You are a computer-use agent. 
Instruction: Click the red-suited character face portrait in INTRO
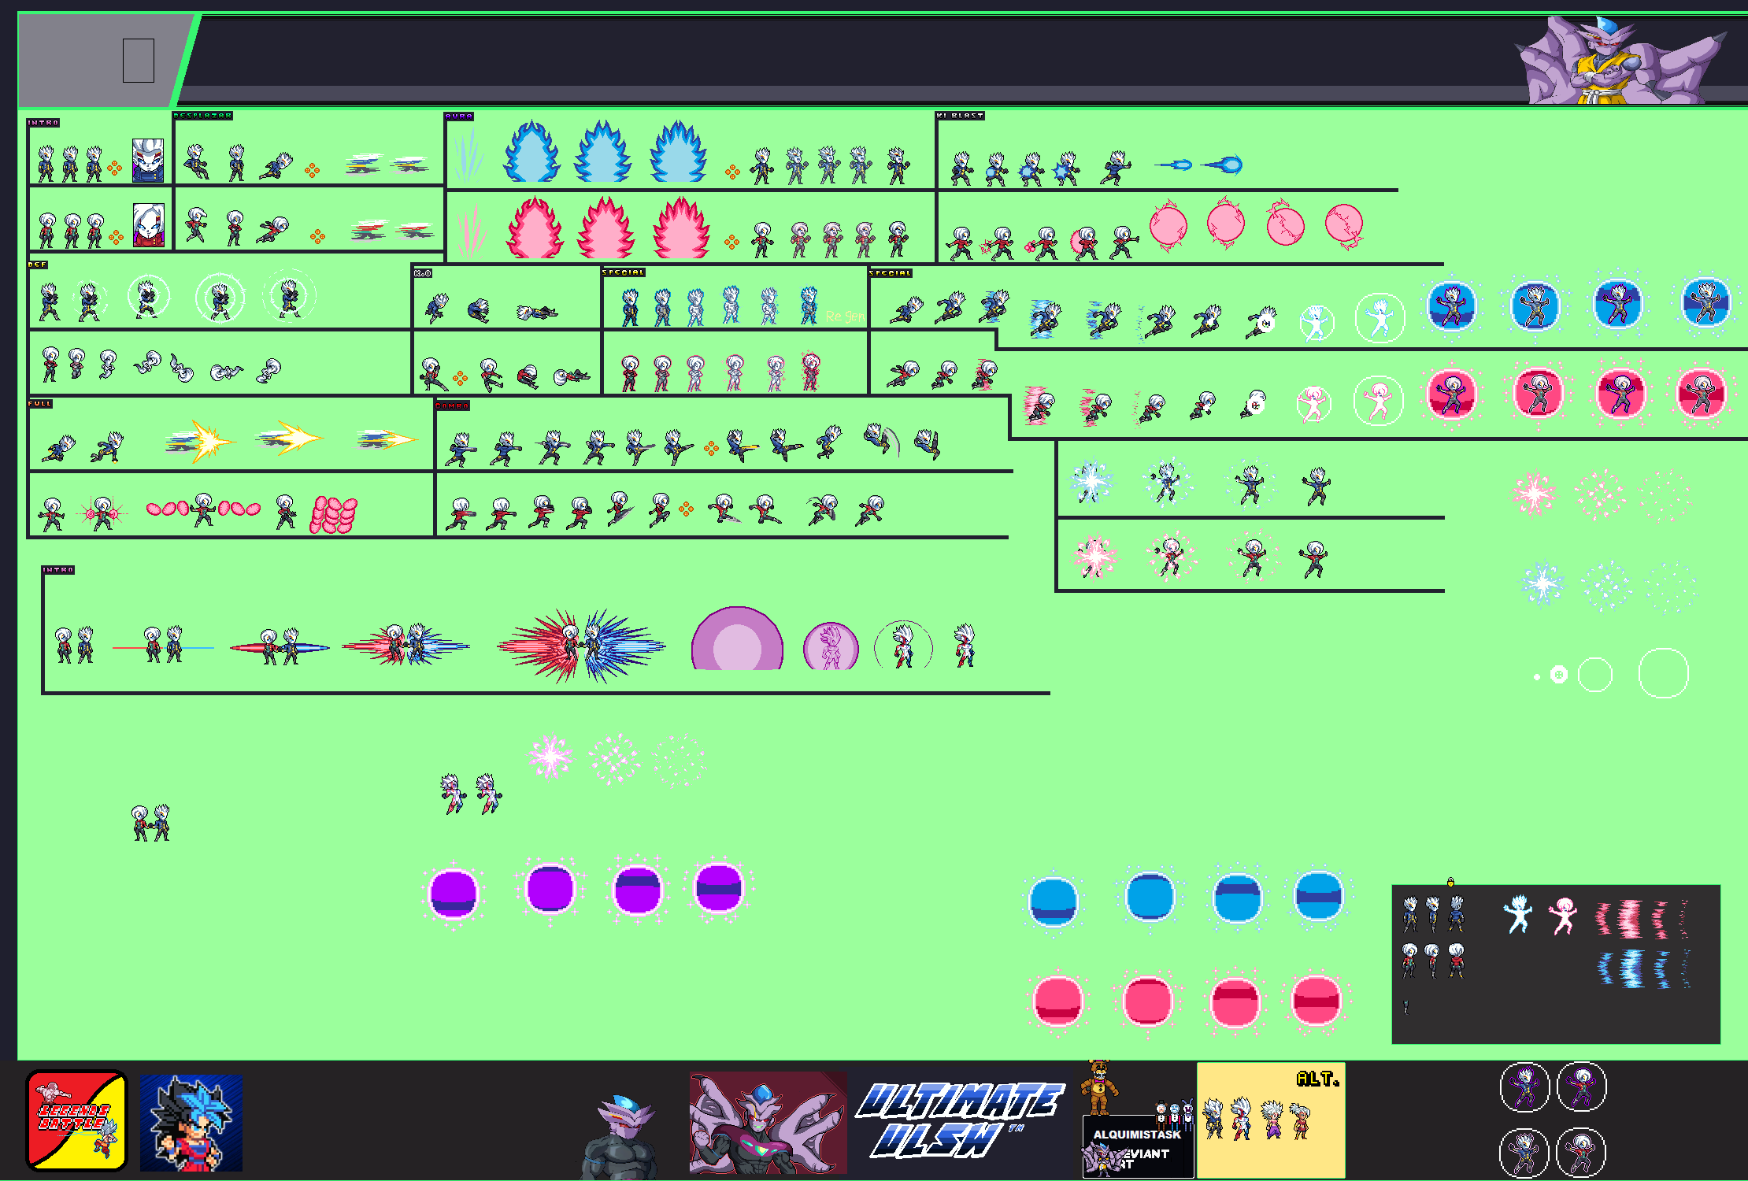pyautogui.click(x=149, y=225)
